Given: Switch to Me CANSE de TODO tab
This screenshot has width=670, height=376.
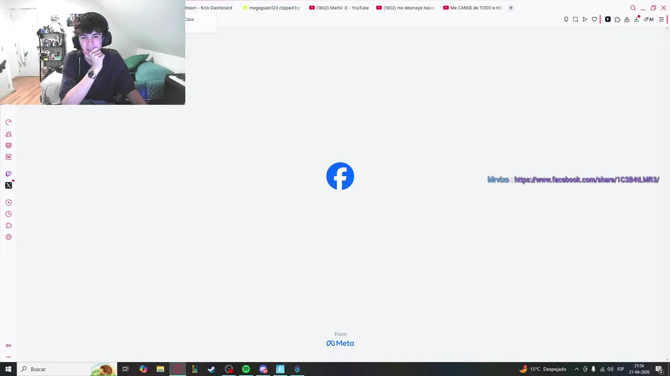Looking at the screenshot, I should [x=473, y=8].
